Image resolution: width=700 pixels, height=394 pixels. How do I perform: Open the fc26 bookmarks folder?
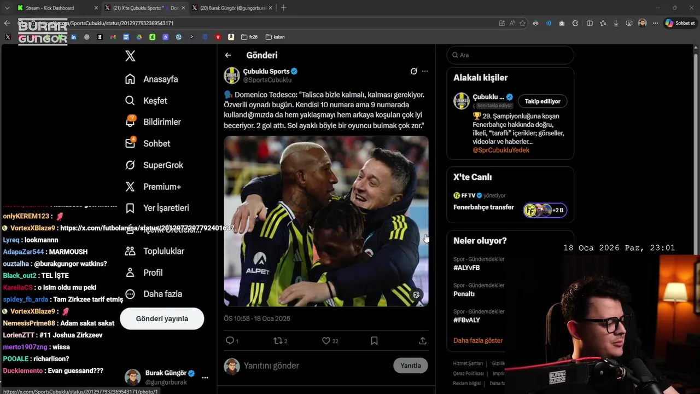249,37
